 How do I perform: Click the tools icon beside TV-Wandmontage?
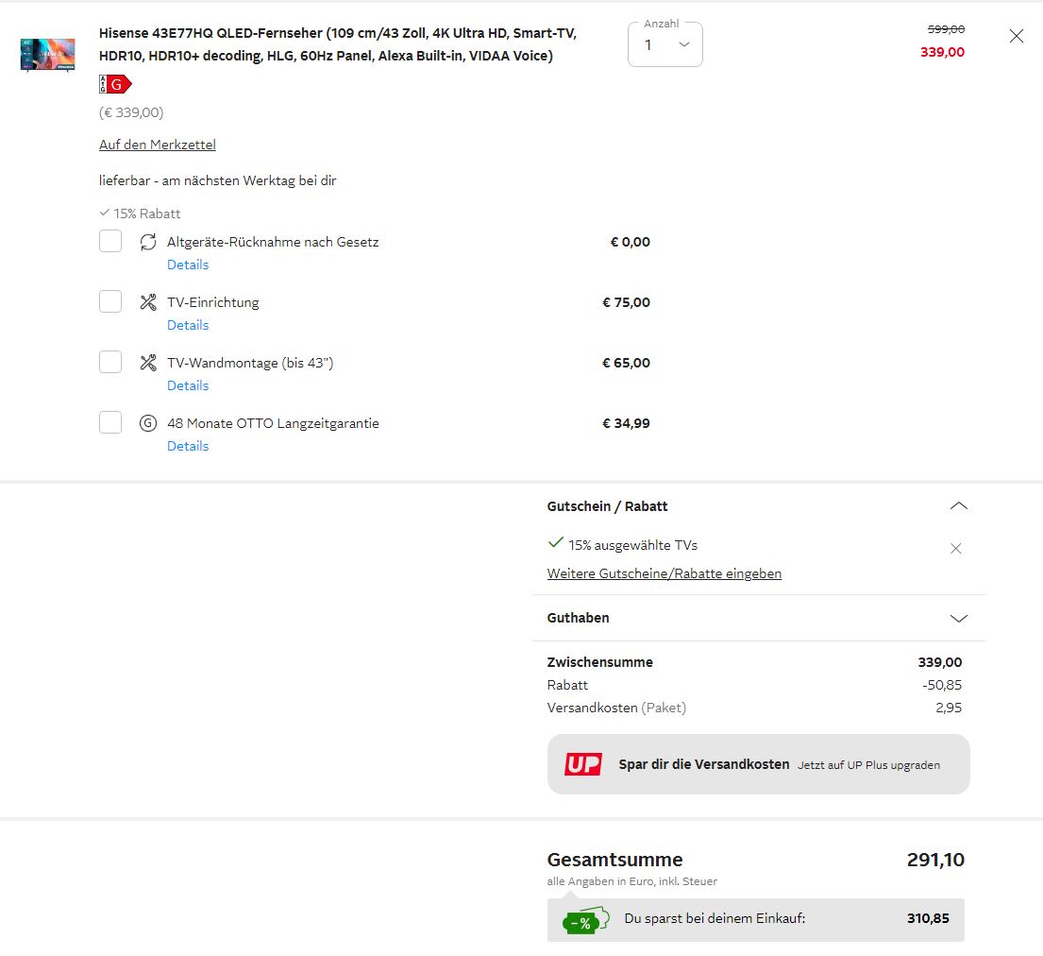(148, 363)
